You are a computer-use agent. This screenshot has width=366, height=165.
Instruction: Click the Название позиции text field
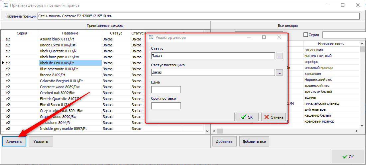[198, 17]
